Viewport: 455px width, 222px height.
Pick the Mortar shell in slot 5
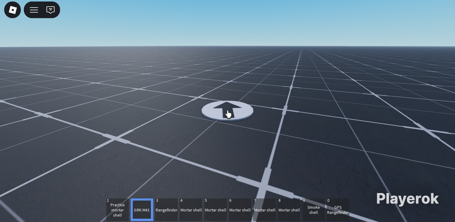click(x=215, y=210)
